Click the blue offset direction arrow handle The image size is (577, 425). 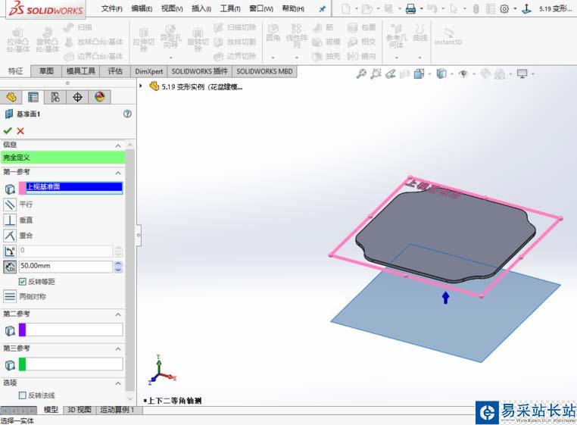click(446, 298)
